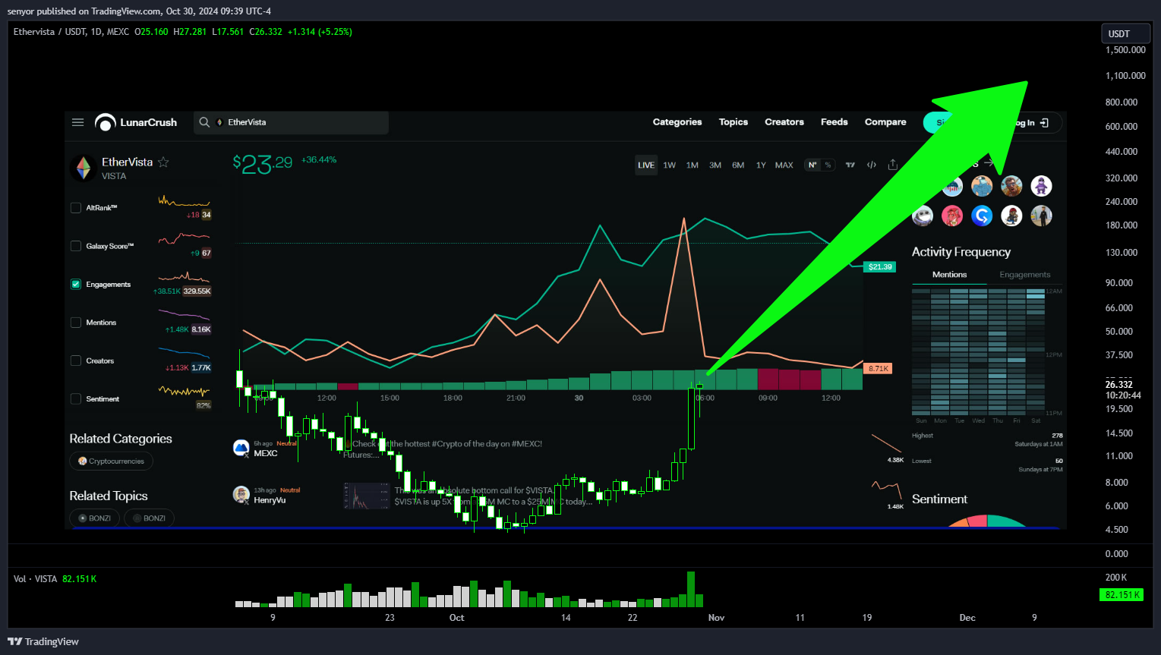
Task: Enable the Sentiment checkbox
Action: click(76, 399)
